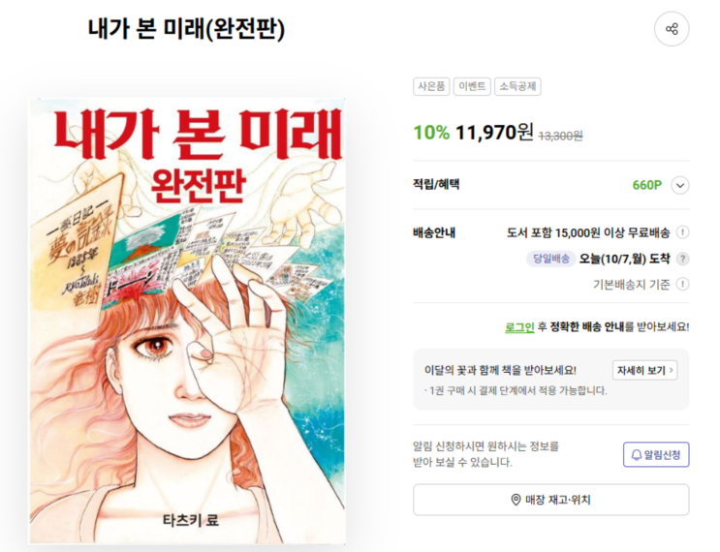720x552 pixels.
Task: Open info icon next to 무료배송
Action: 683,232
